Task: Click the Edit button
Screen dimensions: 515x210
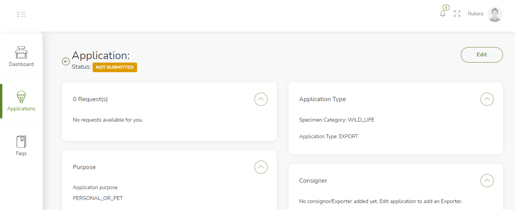Action: tap(481, 55)
